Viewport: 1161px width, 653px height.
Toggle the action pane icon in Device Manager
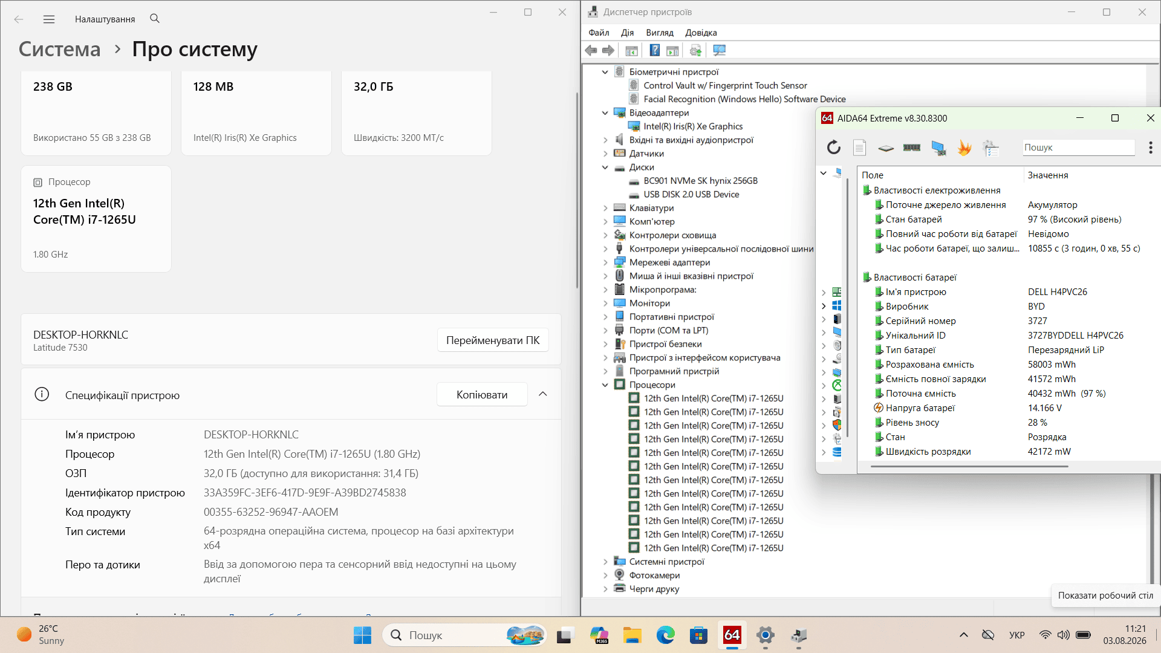tap(672, 51)
